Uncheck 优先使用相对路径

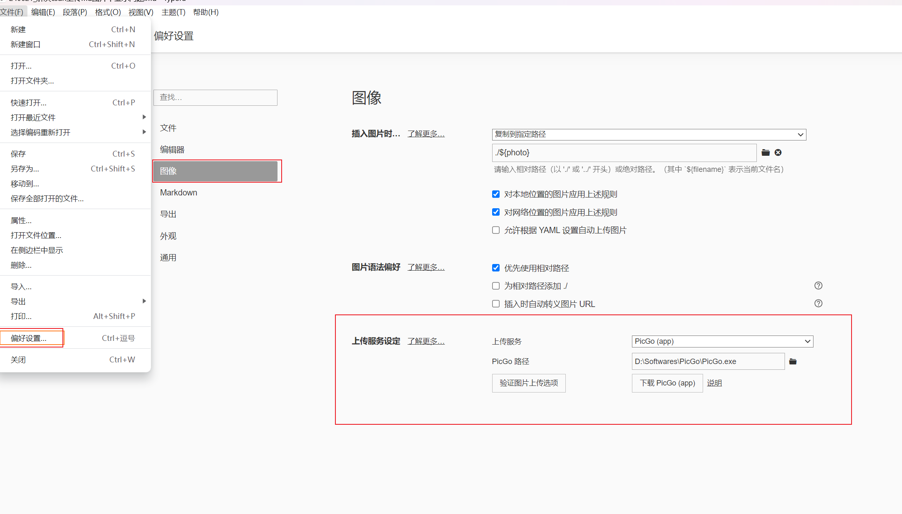coord(495,268)
